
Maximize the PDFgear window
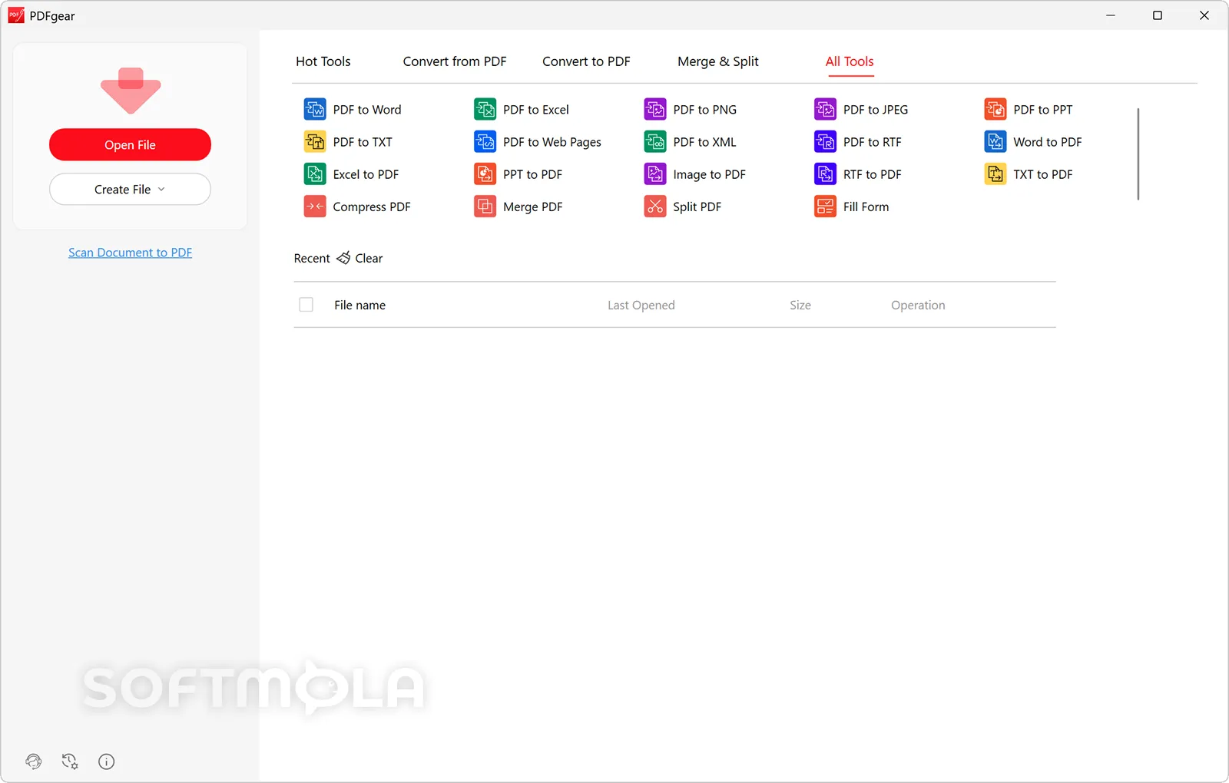tap(1158, 15)
